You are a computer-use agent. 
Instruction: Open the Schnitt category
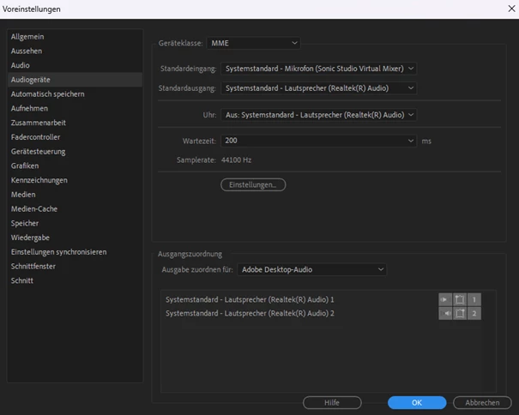[x=75, y=280]
